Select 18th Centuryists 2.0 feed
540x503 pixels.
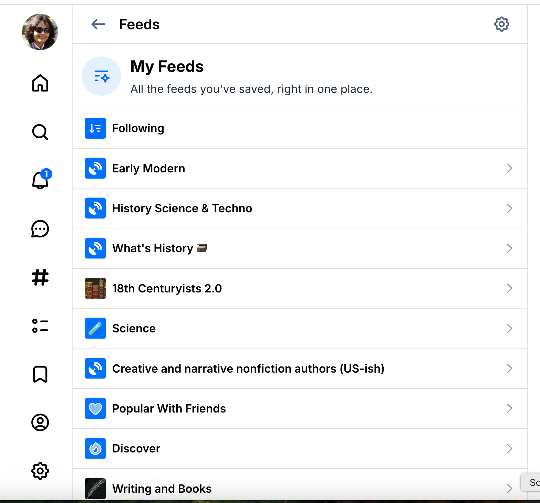point(167,288)
